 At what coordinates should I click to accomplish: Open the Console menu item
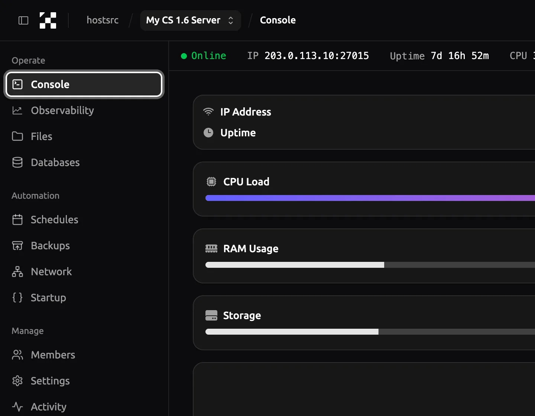[84, 84]
